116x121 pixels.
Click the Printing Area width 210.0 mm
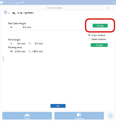click(x=20, y=52)
